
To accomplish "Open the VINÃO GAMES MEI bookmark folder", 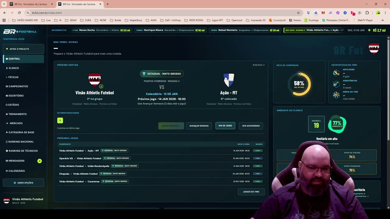I will 25,20.
